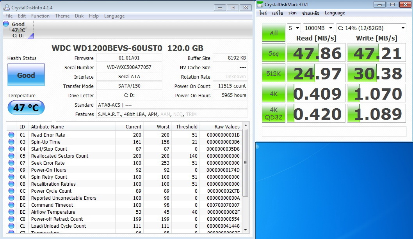Click the Raw Values column header
Screen dimensions: 413x239
[221, 127]
